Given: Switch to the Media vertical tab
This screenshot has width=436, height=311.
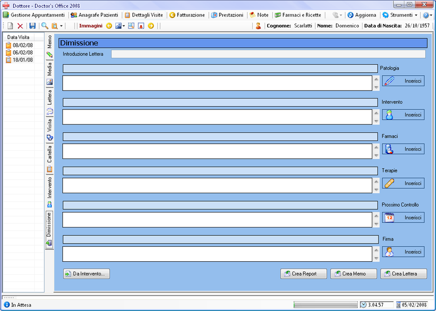Looking at the screenshot, I should coord(50,74).
